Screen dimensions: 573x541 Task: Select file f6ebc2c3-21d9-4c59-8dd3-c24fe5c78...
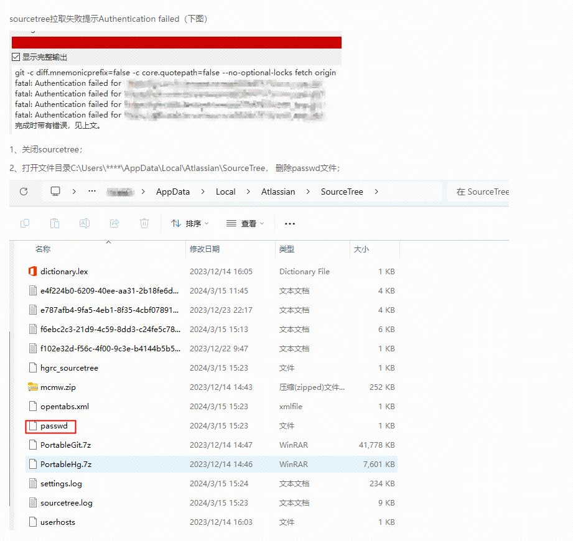pos(110,330)
